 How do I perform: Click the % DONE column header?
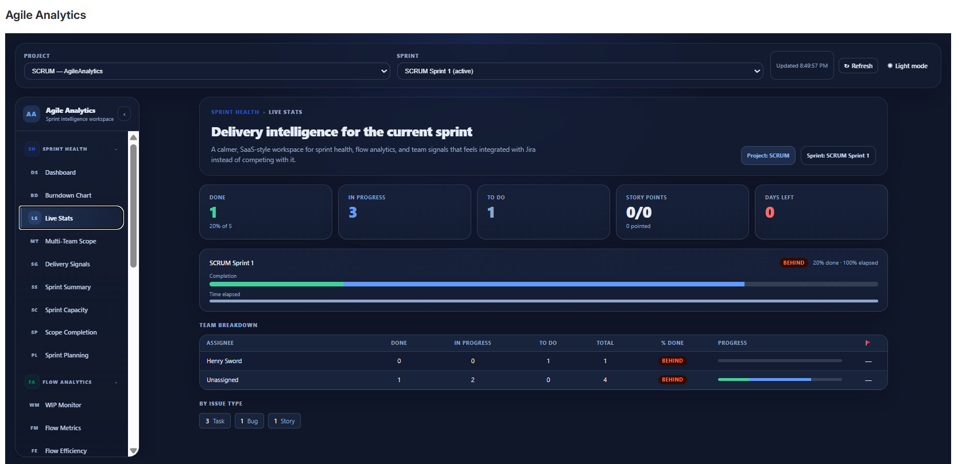(x=672, y=343)
